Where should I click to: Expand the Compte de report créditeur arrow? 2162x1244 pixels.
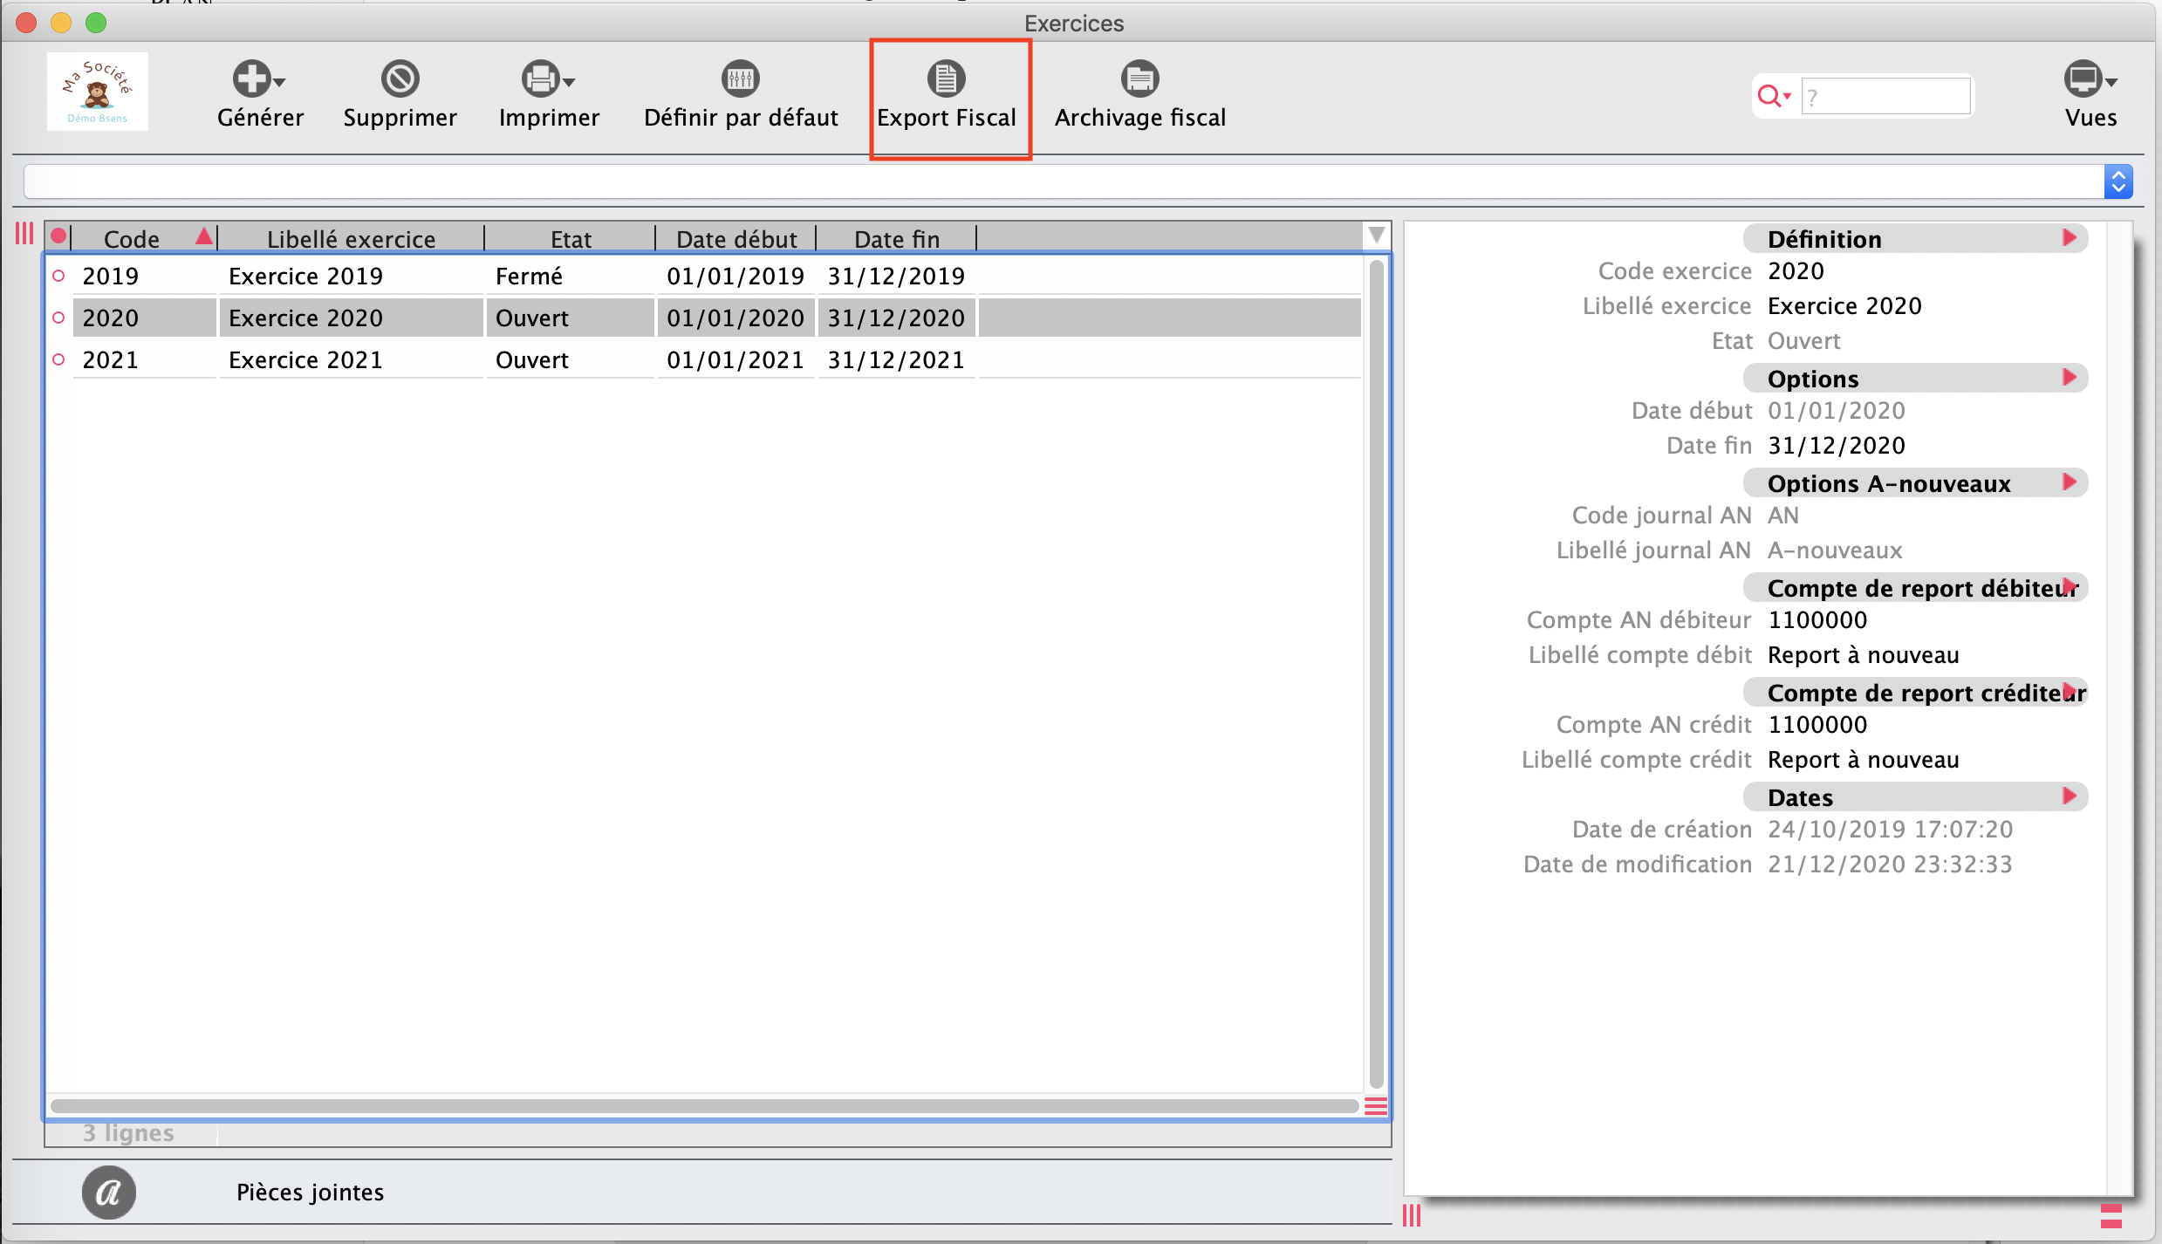click(x=2069, y=691)
